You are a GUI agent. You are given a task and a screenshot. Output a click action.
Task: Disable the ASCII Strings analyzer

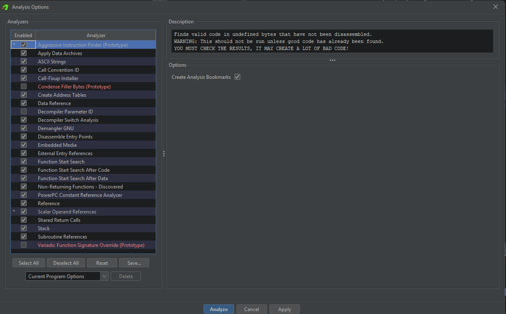pyautogui.click(x=23, y=61)
